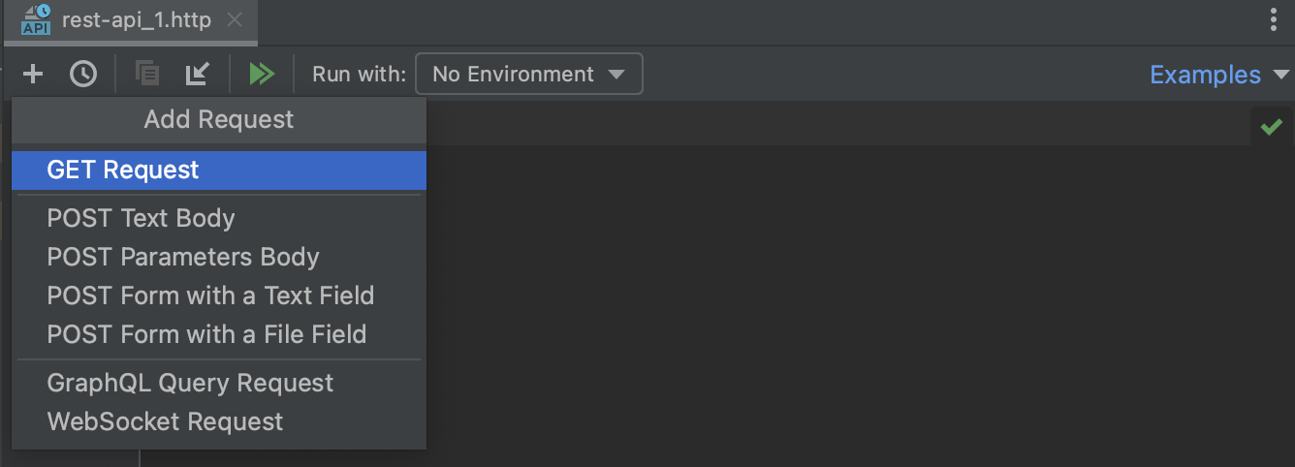Close the rest-api_1.http tab
Screen dimensions: 1295x467
(235, 20)
